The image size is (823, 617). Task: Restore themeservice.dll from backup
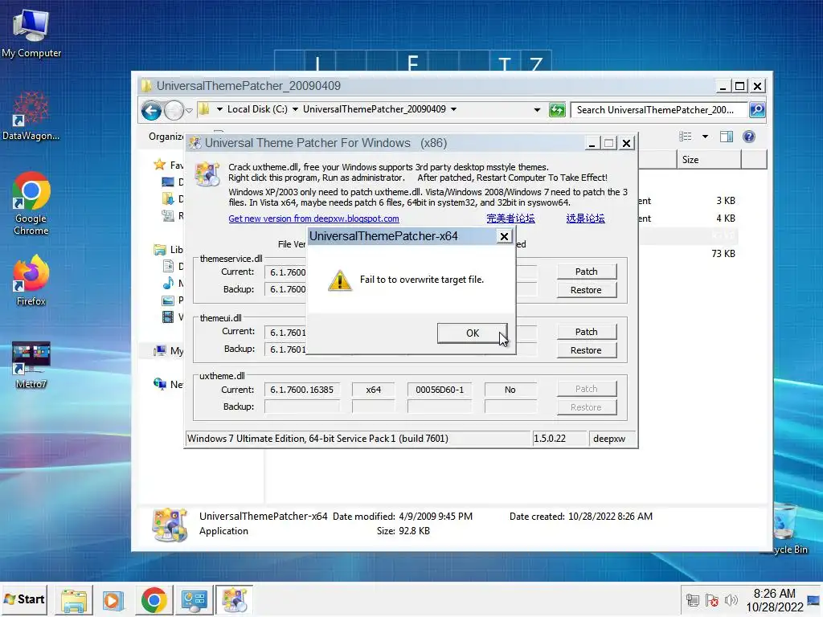586,290
